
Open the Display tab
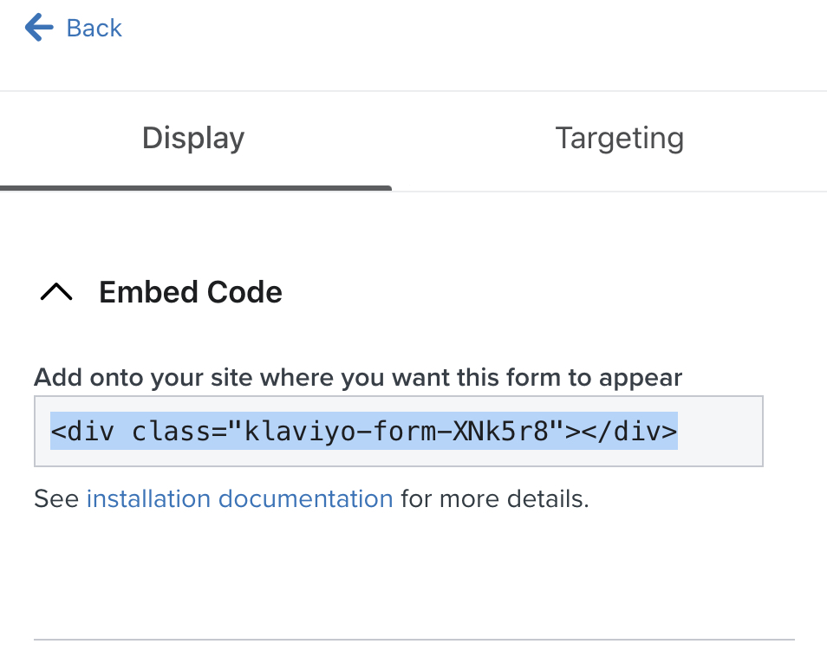(192, 138)
